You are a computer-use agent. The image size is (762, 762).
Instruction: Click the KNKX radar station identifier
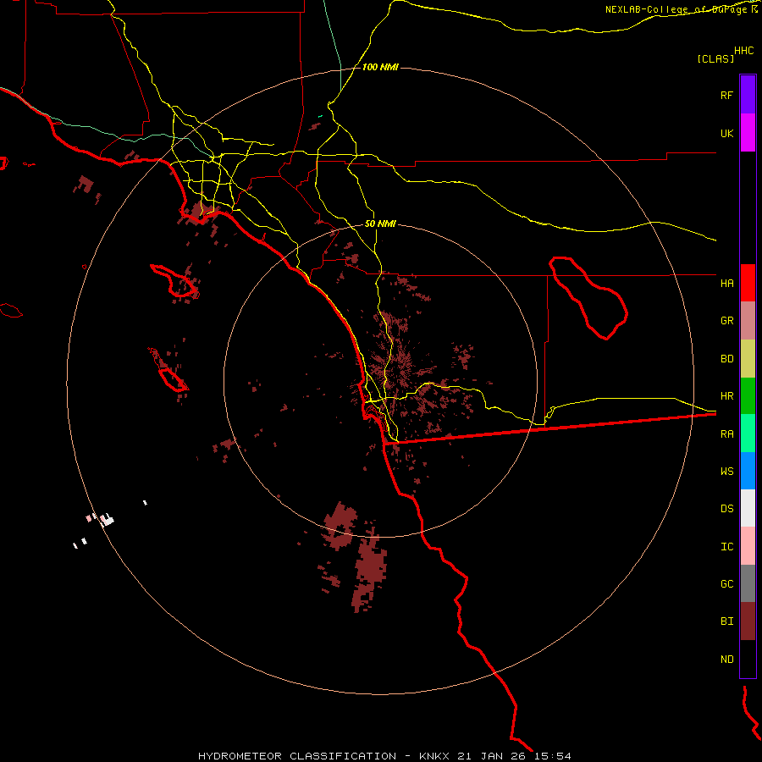coord(434,756)
